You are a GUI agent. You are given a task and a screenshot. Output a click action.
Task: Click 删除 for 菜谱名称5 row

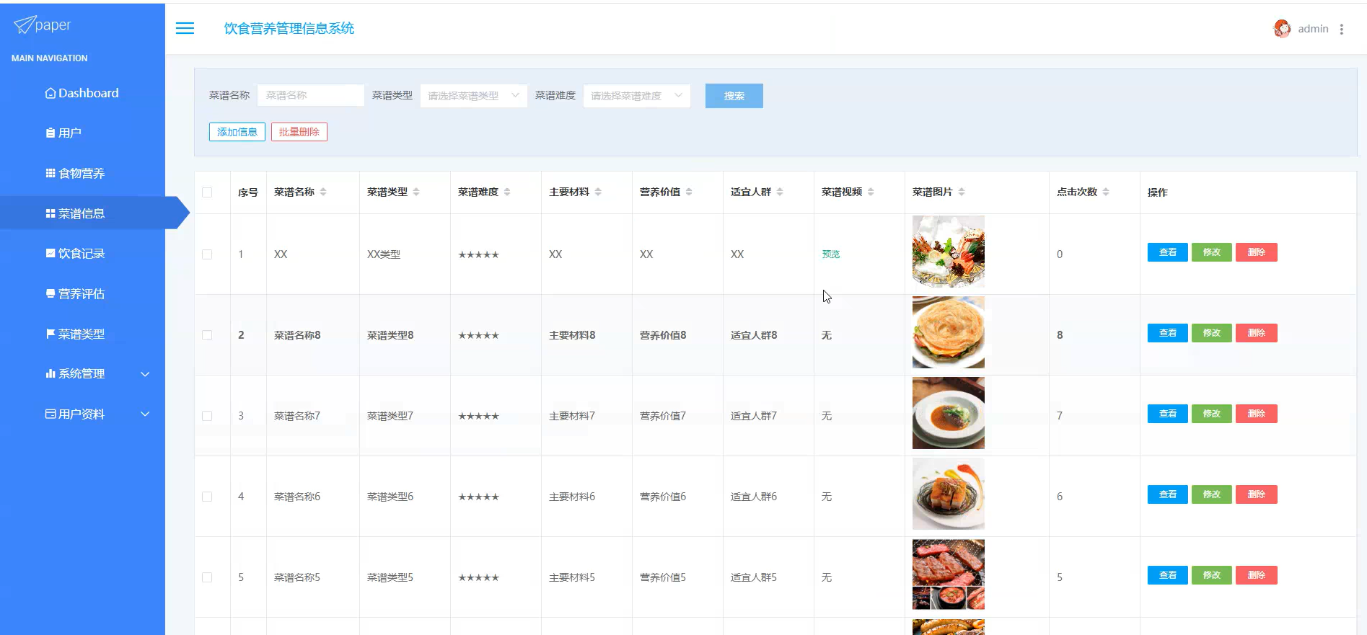point(1257,575)
